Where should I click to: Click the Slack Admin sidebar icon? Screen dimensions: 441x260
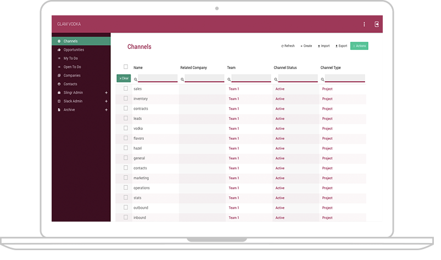pyautogui.click(x=59, y=101)
